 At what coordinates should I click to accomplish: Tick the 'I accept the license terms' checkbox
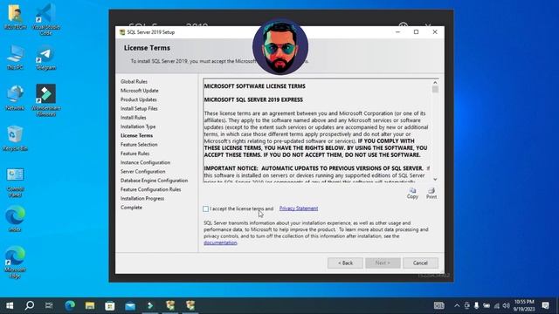click(206, 209)
